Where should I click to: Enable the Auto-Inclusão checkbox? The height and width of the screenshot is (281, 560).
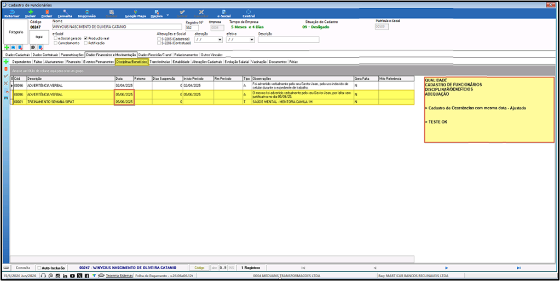point(39,267)
